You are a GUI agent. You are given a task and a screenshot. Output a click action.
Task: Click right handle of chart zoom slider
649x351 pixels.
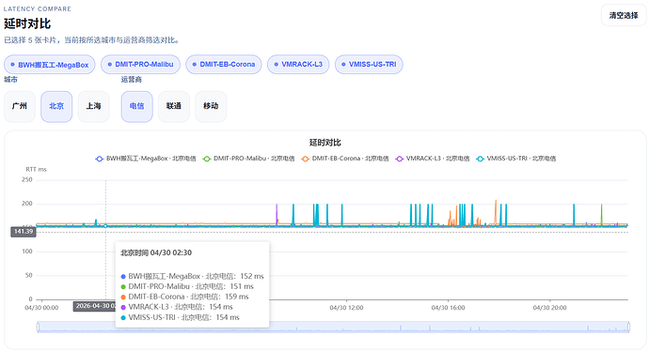point(628,327)
